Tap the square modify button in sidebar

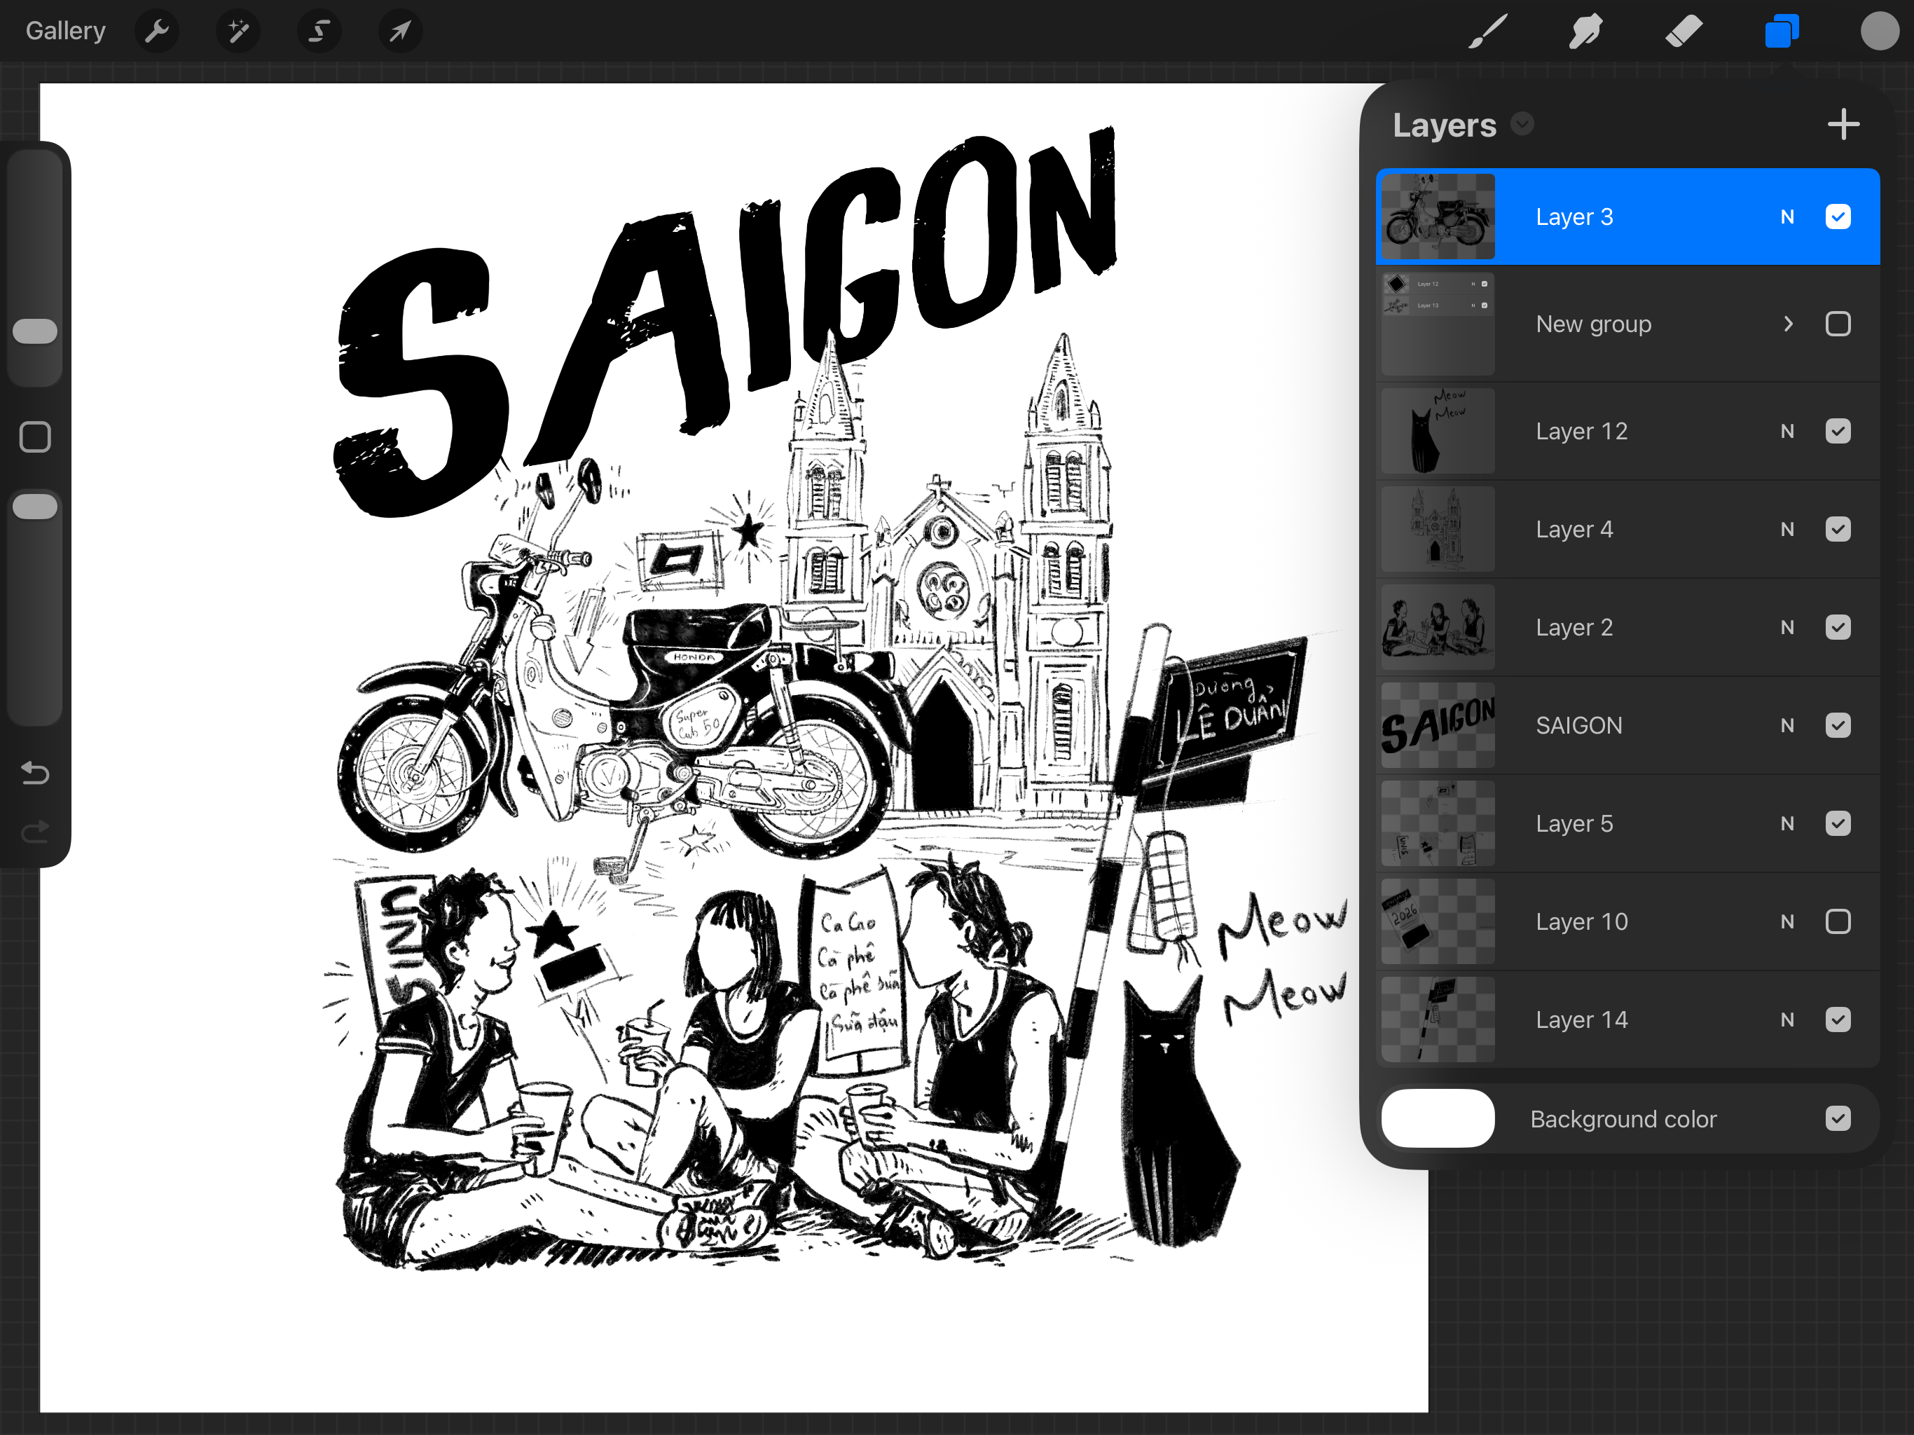(x=34, y=437)
